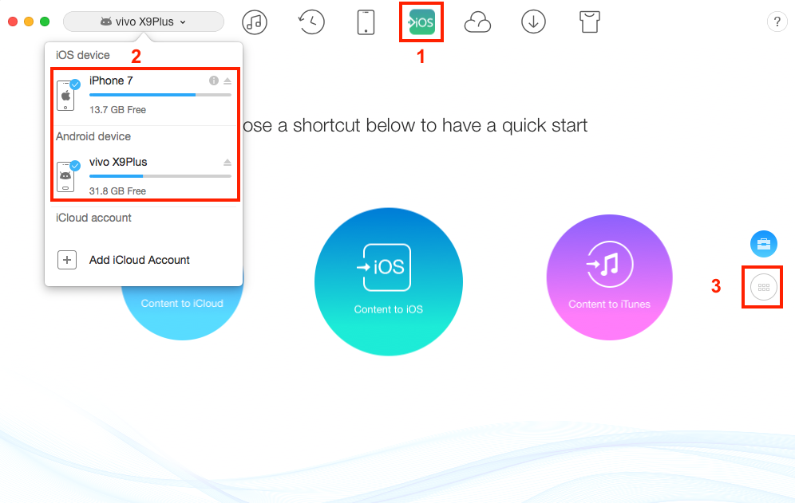Select vivo X9Plus Android device
The image size is (795, 503).
[x=145, y=176]
